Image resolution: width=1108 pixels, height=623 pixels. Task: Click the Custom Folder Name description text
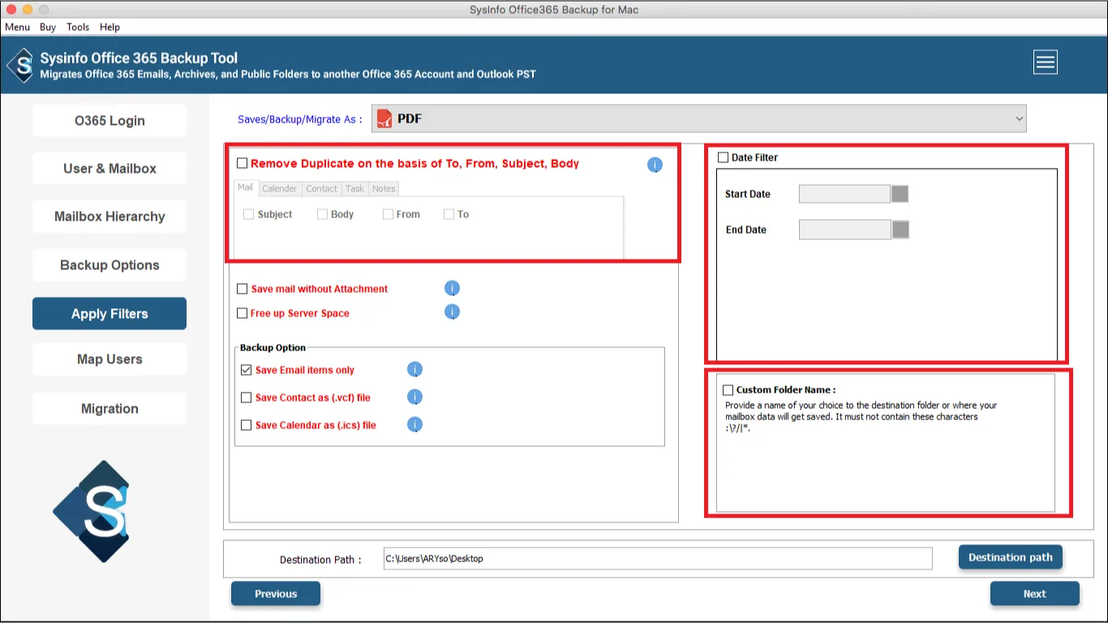click(x=861, y=417)
